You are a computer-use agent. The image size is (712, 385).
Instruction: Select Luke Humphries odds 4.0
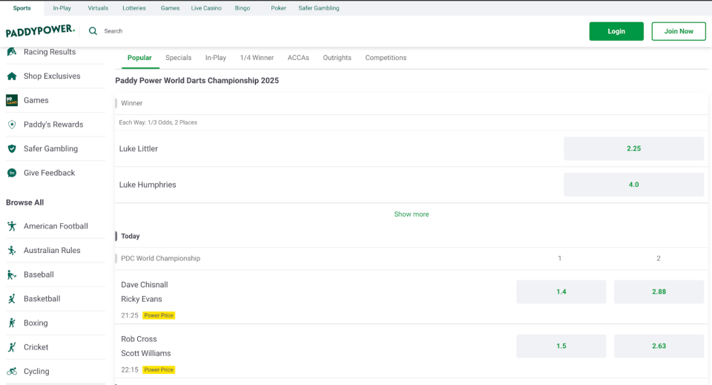coord(633,185)
